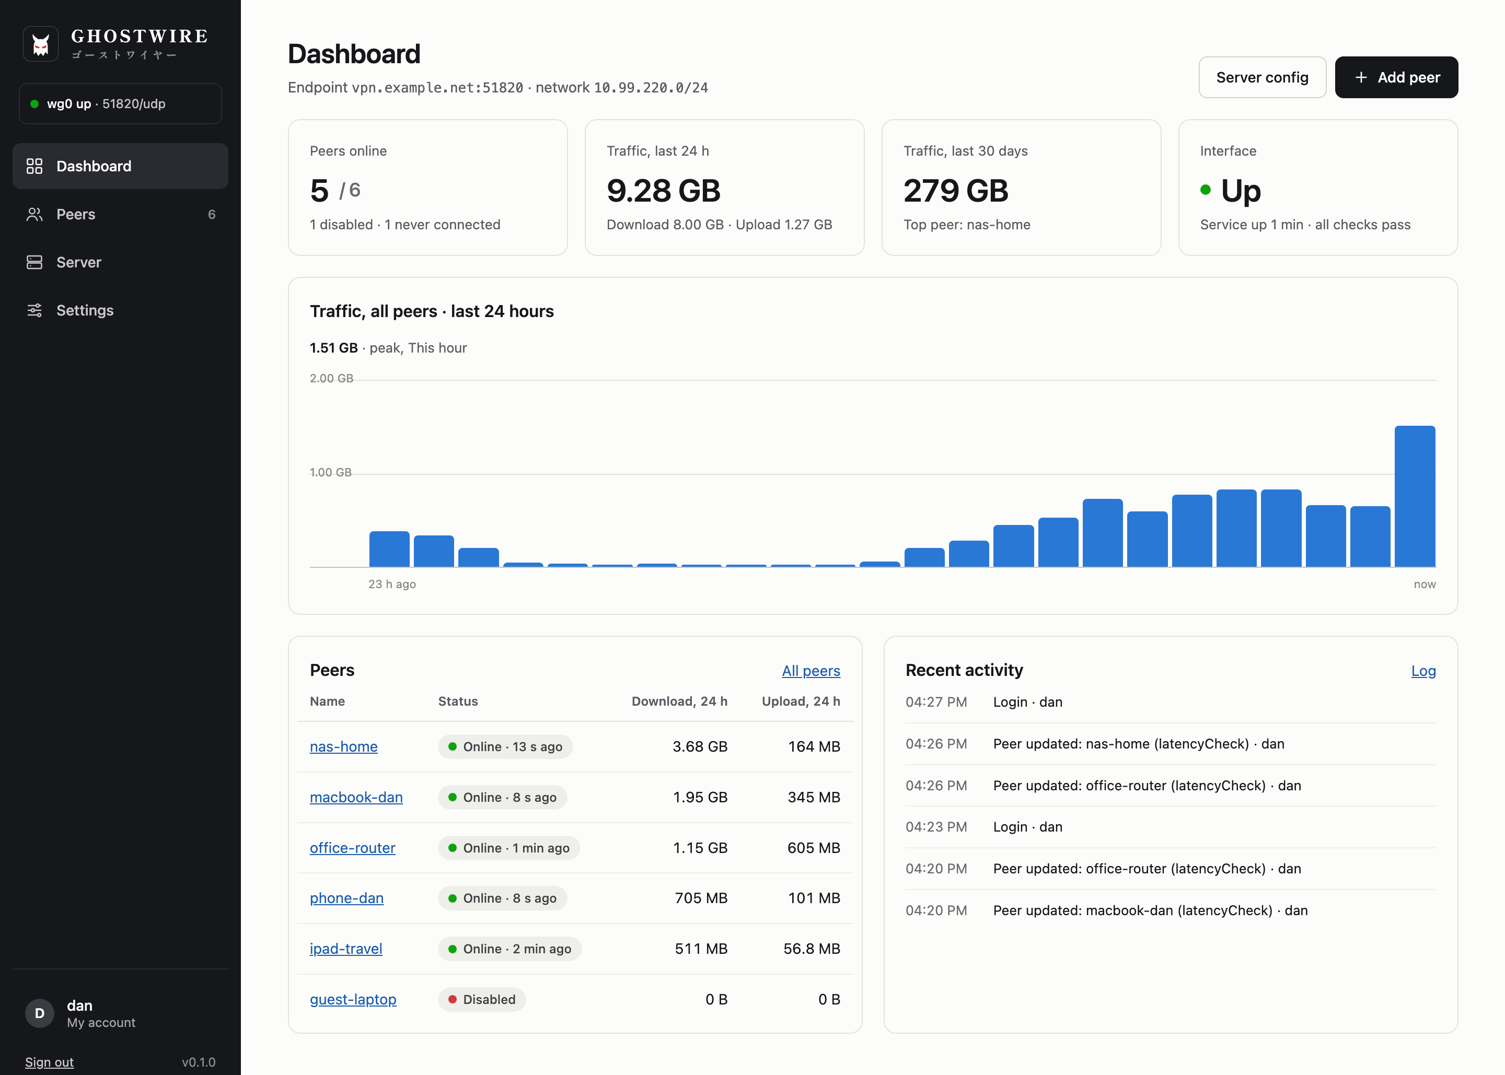This screenshot has height=1075, width=1505.
Task: Click the 04:23 PM 'Login · dan' entry
Action: pyautogui.click(x=1171, y=827)
